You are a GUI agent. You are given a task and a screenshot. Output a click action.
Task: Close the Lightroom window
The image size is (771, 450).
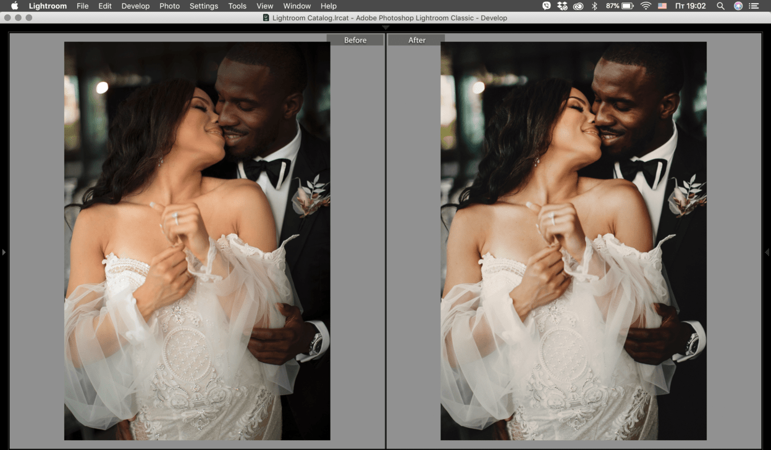[7, 18]
